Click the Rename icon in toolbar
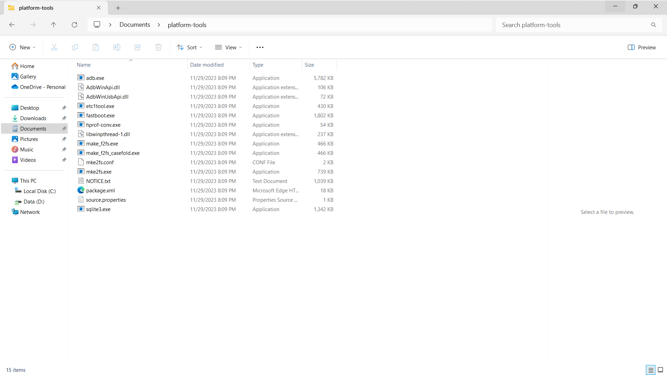The image size is (667, 375). (117, 47)
